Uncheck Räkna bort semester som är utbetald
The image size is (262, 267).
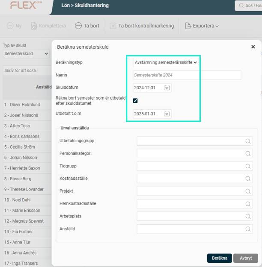(135, 101)
